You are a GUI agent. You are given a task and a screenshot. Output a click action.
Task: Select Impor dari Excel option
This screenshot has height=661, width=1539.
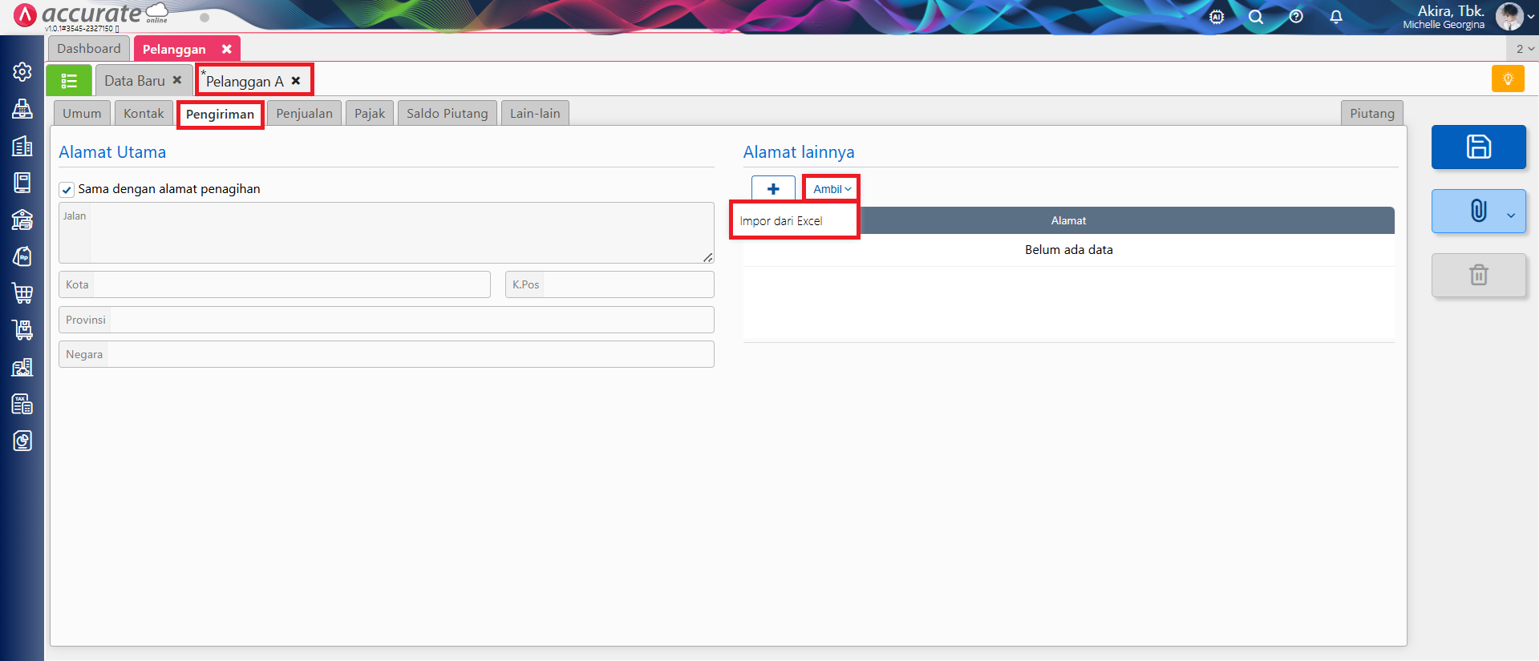point(781,221)
